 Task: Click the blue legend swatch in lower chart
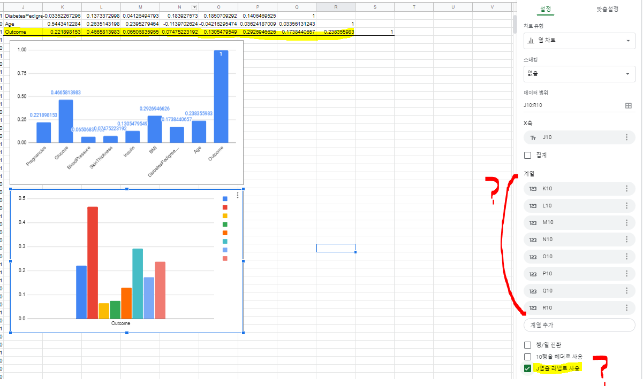click(225, 199)
